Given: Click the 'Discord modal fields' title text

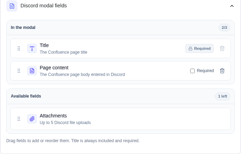Looking at the screenshot, I should pyautogui.click(x=44, y=6).
